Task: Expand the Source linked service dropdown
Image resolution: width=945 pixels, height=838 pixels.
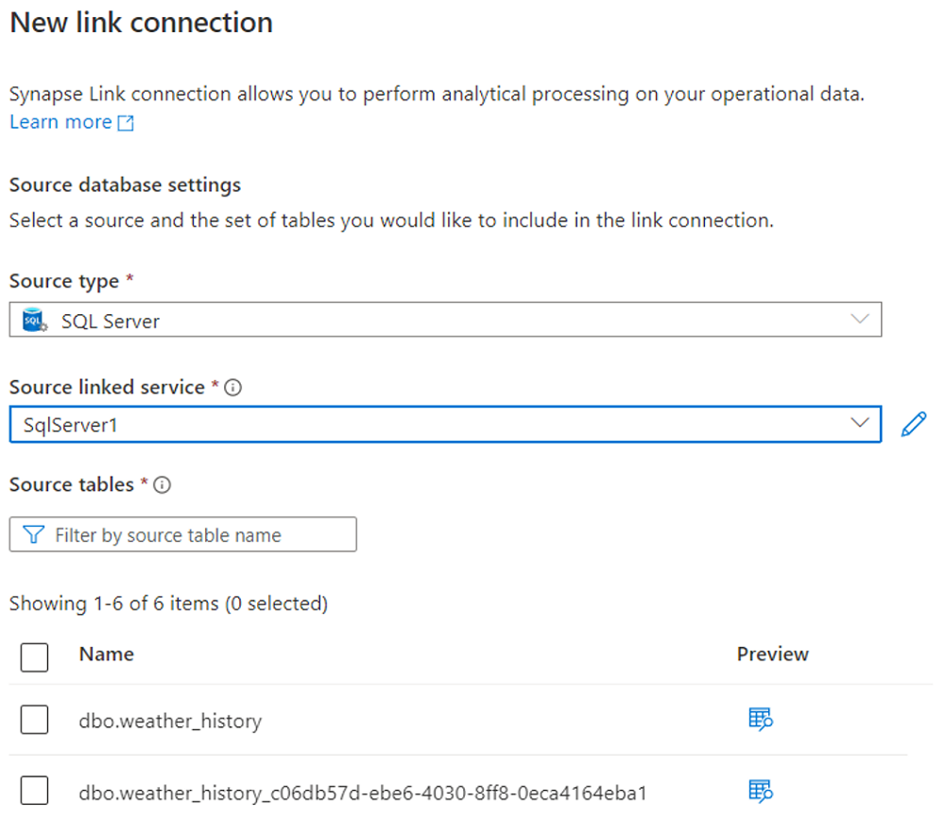Action: click(858, 423)
